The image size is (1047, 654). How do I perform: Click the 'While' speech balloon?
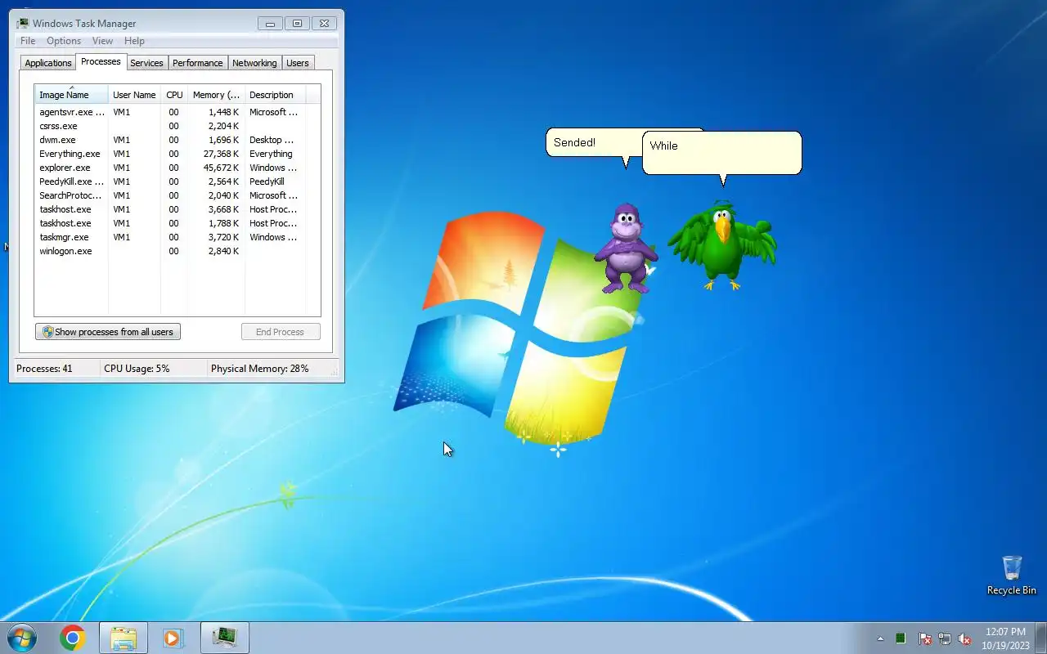(721, 153)
